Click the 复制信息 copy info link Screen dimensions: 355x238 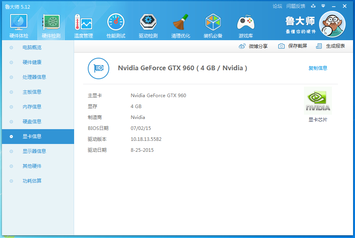coord(318,68)
